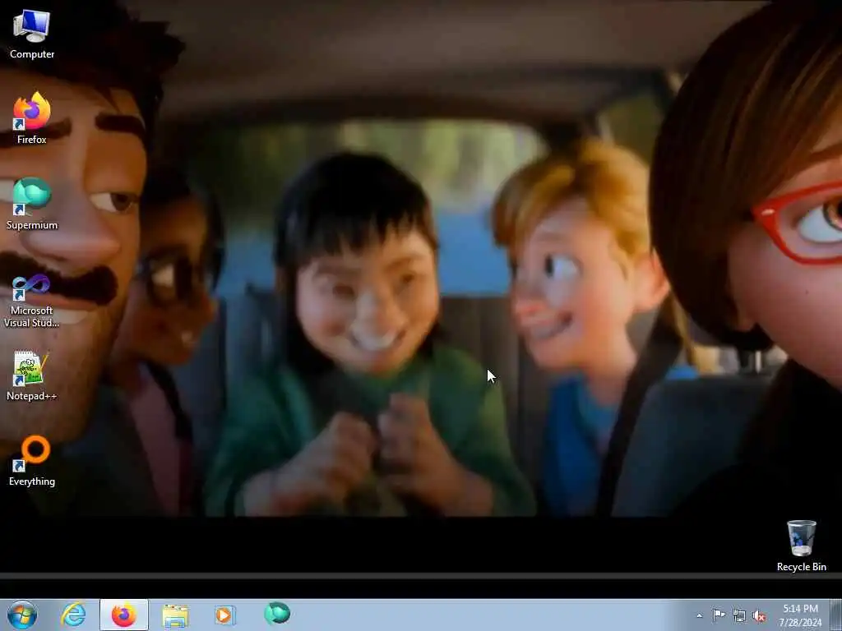Click the Show desktop strip
842x631 pixels.
coord(836,615)
